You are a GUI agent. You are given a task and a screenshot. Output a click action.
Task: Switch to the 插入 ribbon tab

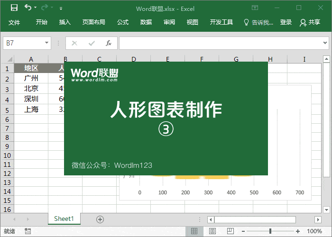(x=65, y=22)
